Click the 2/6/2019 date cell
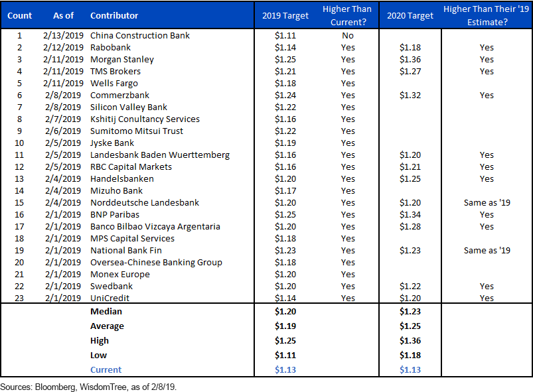 coord(63,131)
